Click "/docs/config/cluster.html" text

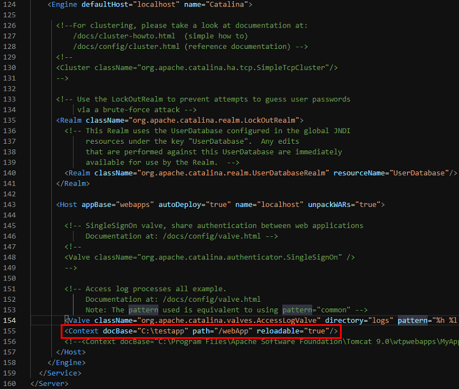[126, 47]
